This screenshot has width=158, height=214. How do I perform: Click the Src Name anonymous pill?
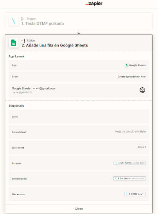click(129, 178)
